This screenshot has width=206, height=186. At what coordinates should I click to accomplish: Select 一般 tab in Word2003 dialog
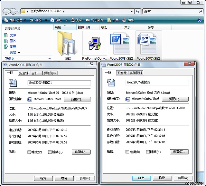(11, 73)
